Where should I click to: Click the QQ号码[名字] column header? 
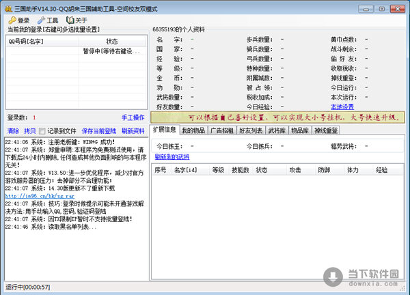pos(42,41)
